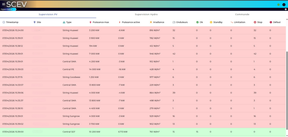The width and height of the screenshot is (288, 137).
Task: Select the Supervision PV tab
Action: (x=48, y=14)
